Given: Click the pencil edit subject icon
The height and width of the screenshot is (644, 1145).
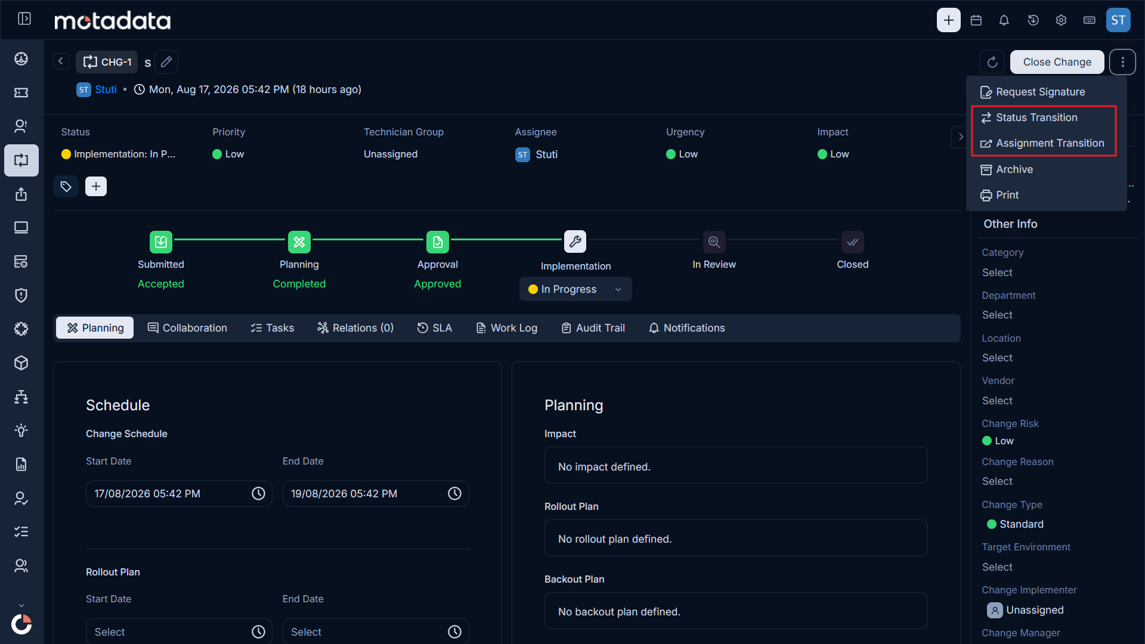Looking at the screenshot, I should (166, 62).
